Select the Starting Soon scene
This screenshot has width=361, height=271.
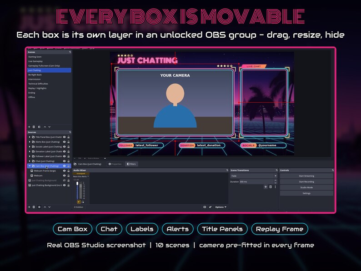pyautogui.click(x=49, y=57)
